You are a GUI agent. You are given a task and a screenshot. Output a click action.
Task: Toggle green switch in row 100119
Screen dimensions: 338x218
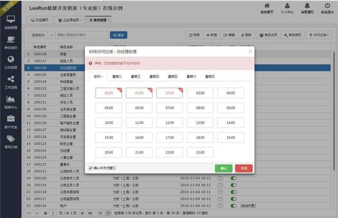coord(233,185)
